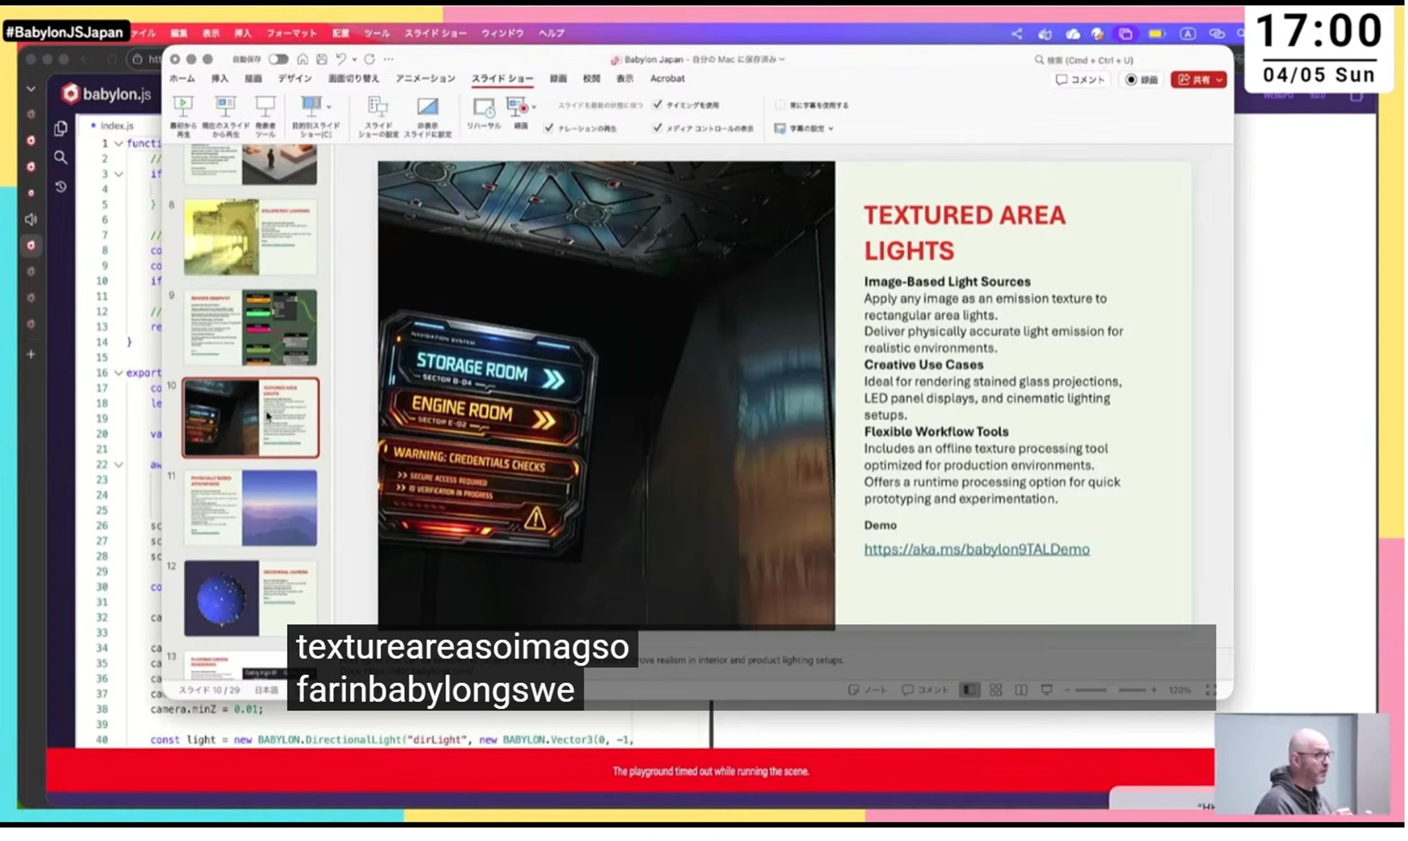
Task: Open the Design ribbon tab
Action: pos(294,79)
